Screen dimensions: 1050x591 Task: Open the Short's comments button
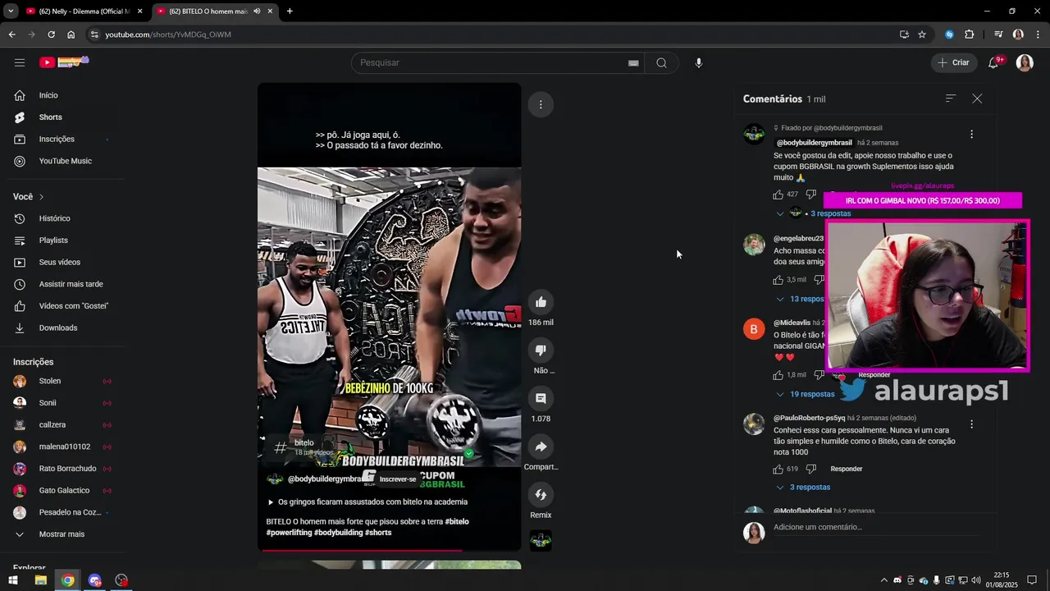click(541, 398)
